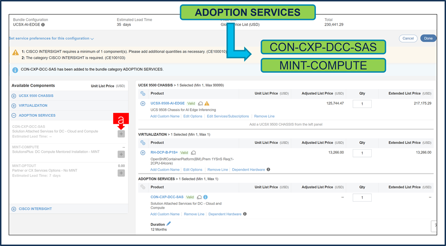This screenshot has height=246, width=446.
Task: Remove the CON-CXP-DCC-SAS line
Action: click(194, 214)
